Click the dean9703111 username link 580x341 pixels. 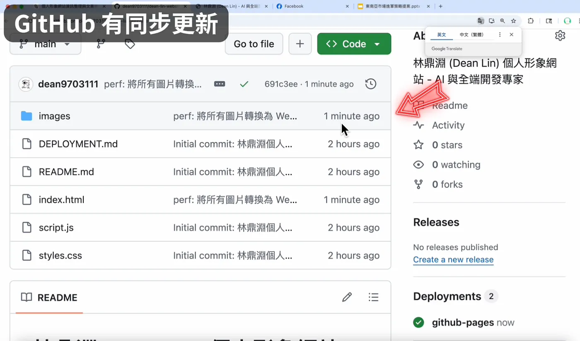[68, 84]
